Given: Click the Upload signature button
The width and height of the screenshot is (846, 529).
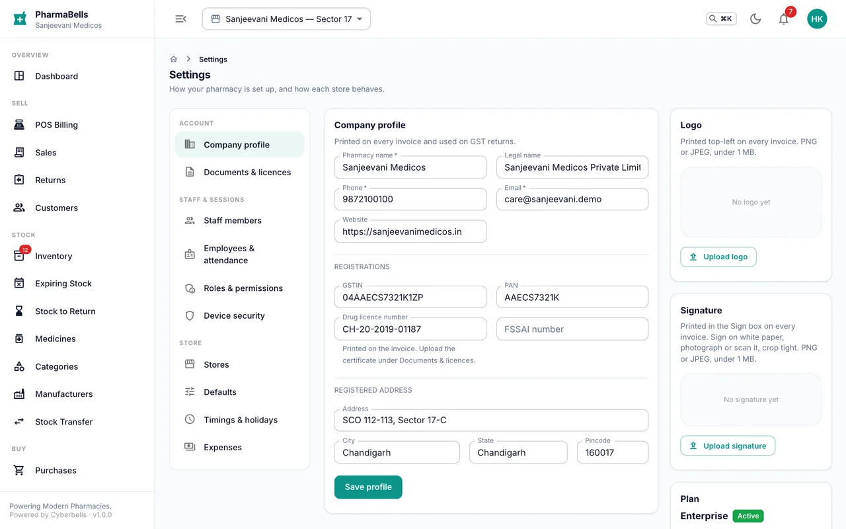Looking at the screenshot, I should tap(728, 446).
